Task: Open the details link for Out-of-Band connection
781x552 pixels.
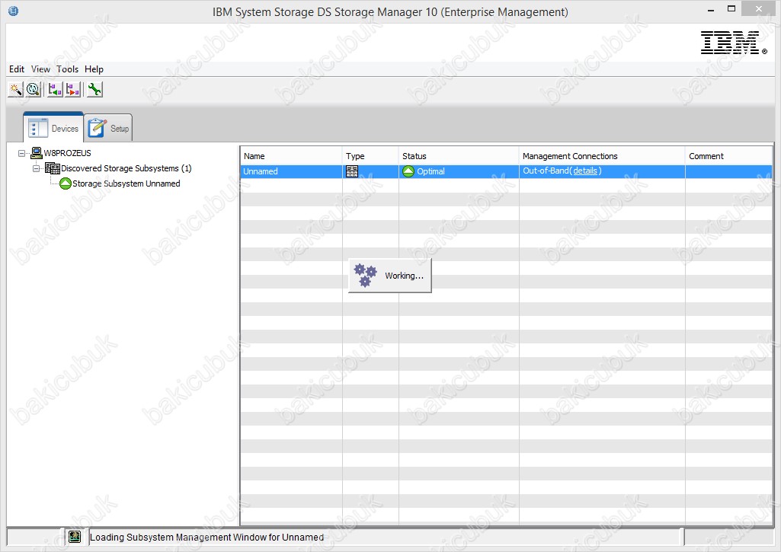Action: (584, 171)
